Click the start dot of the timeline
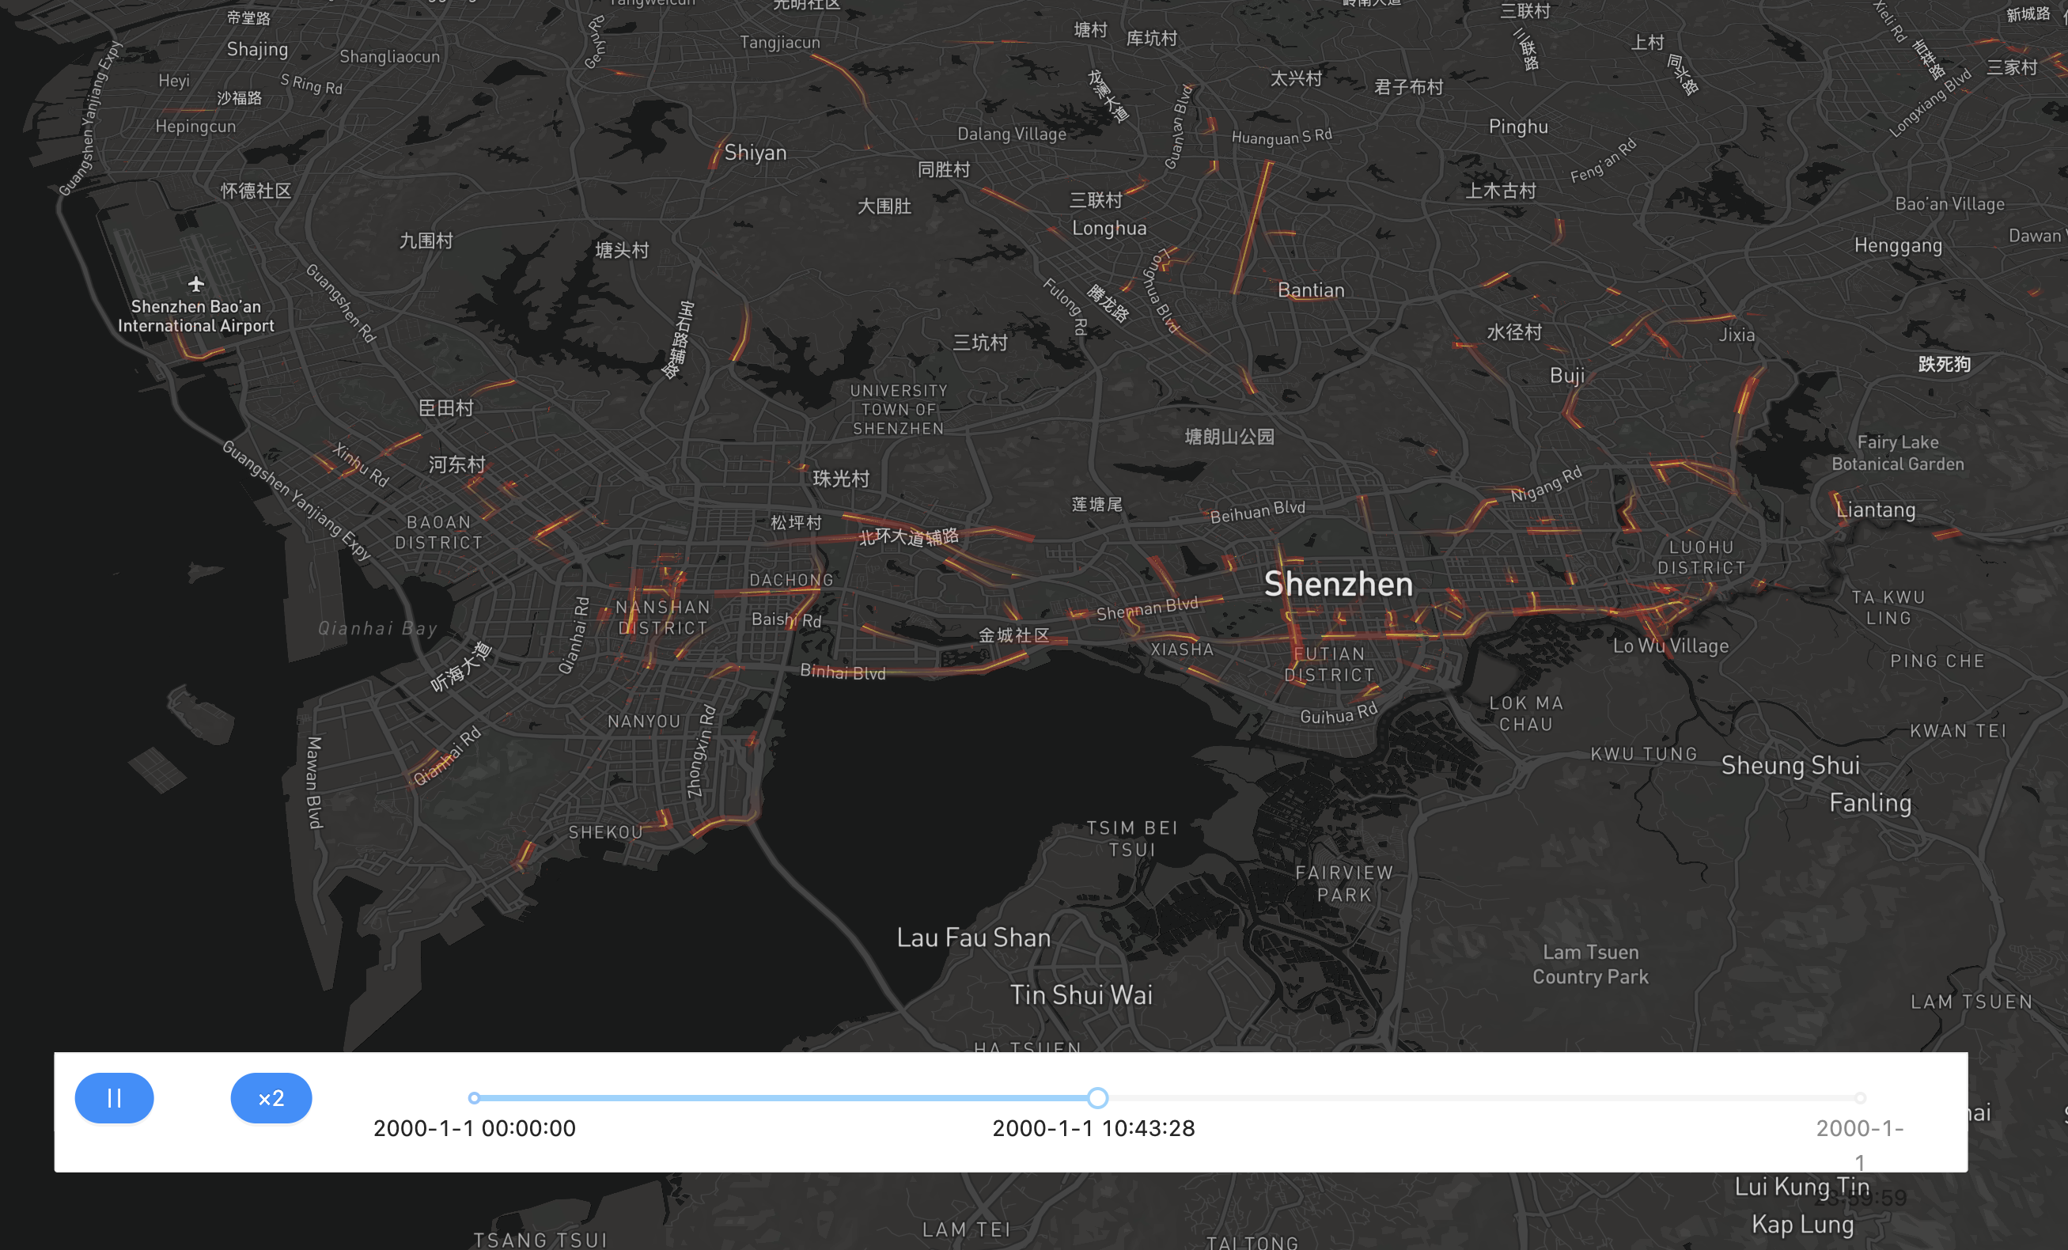This screenshot has width=2068, height=1250. click(x=474, y=1097)
